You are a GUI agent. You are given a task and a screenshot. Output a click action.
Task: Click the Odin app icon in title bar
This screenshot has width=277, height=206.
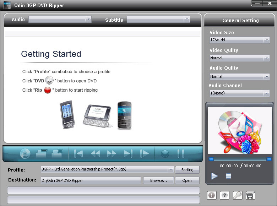pos(7,5)
